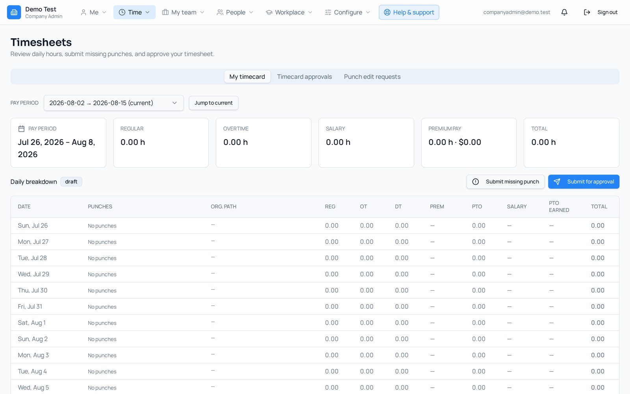
Task: Click the calendar icon in Pay Period card
Action: pos(22,129)
